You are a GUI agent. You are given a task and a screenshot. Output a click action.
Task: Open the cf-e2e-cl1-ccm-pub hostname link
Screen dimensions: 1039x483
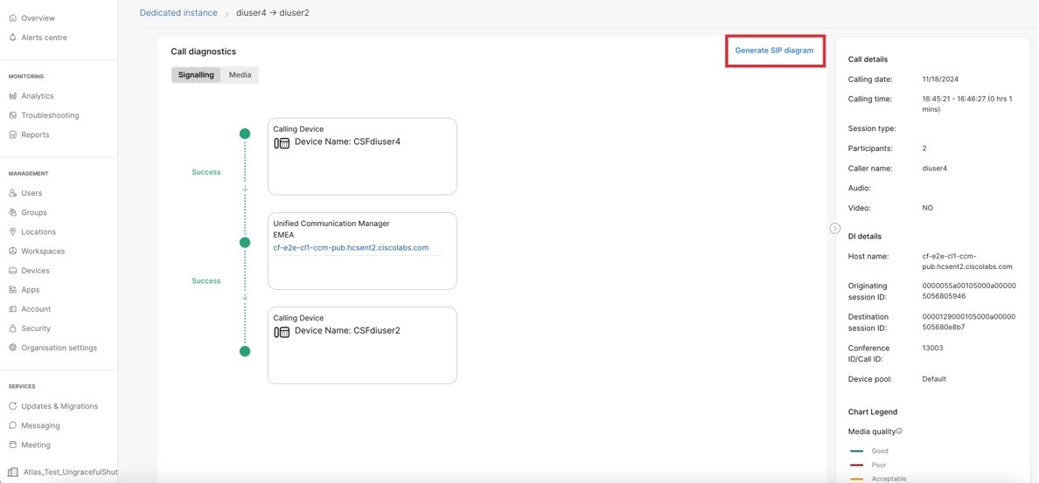point(351,248)
